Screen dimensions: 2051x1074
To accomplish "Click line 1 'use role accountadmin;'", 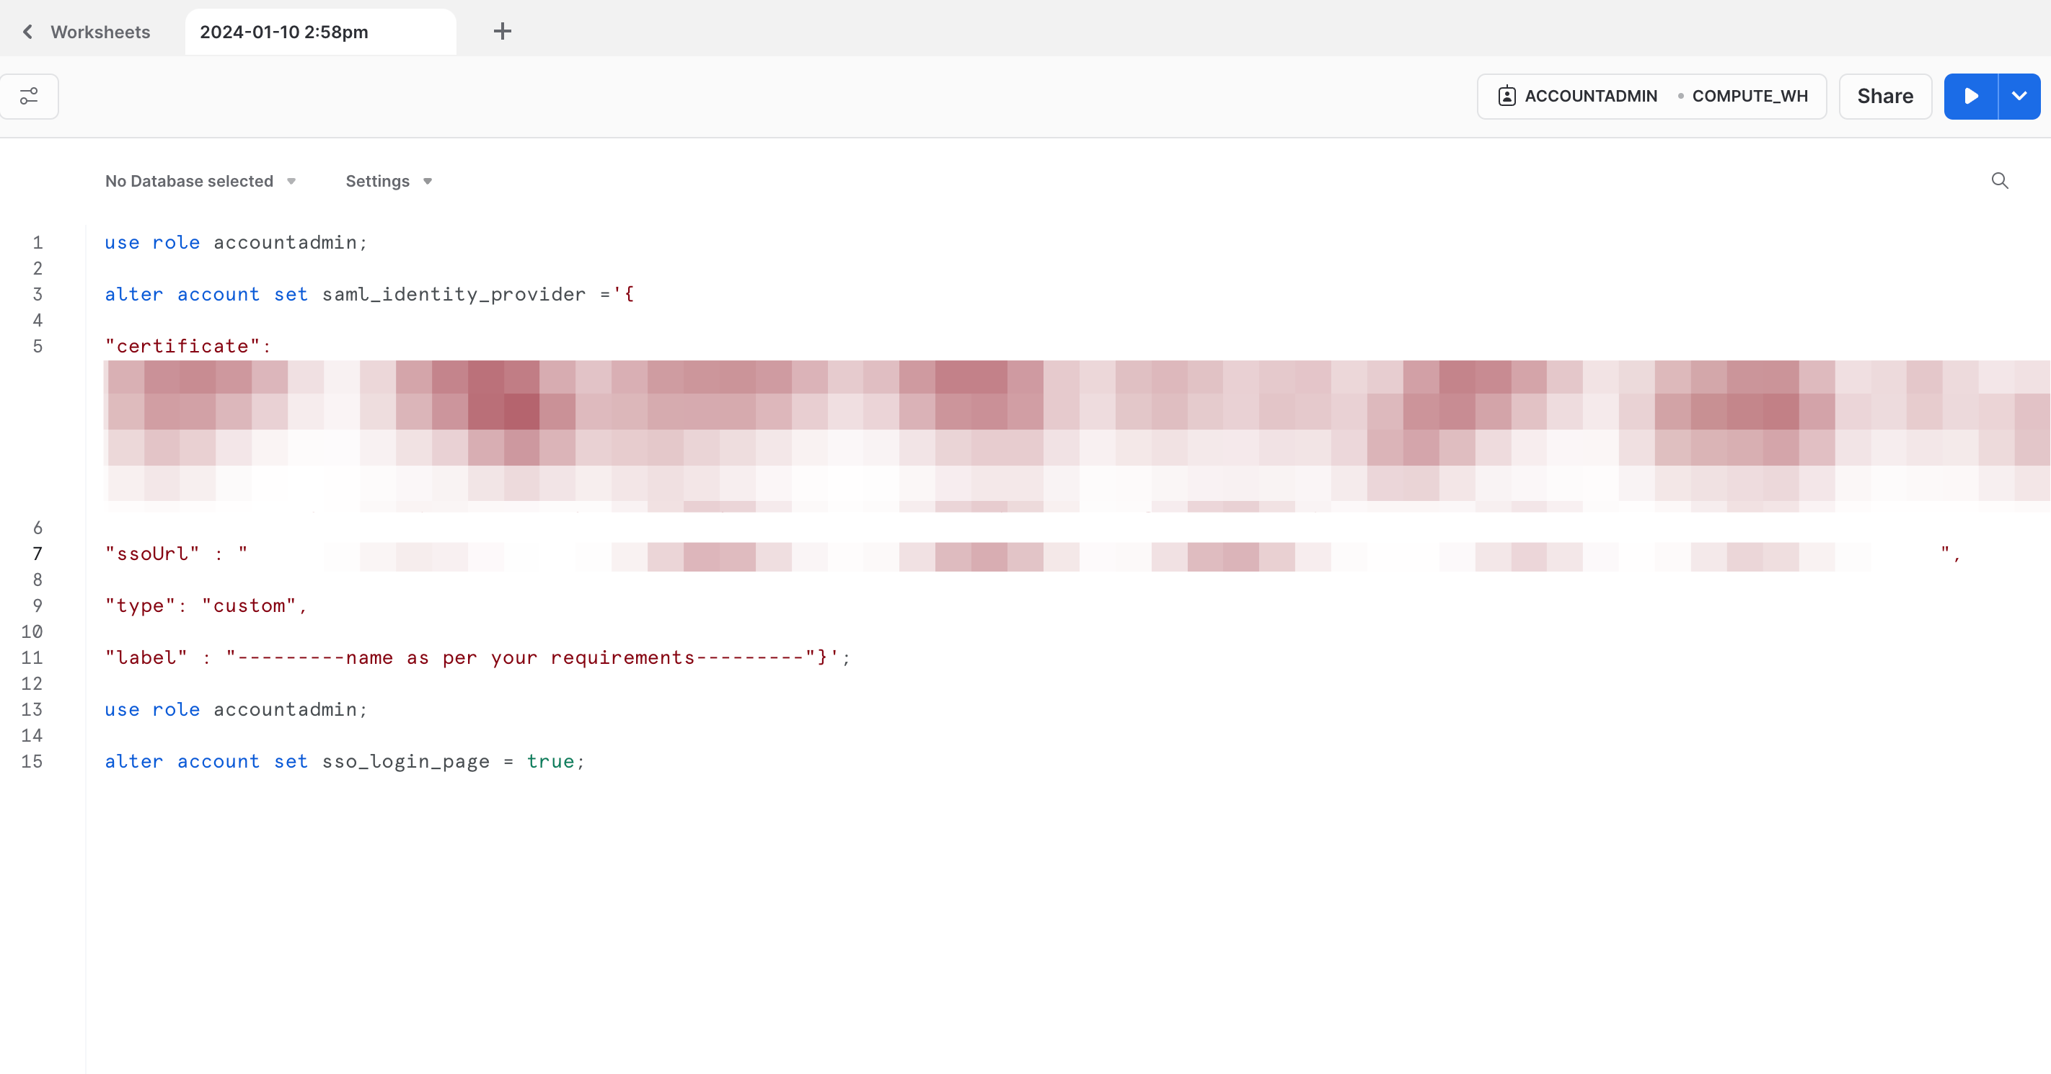I will pos(236,243).
